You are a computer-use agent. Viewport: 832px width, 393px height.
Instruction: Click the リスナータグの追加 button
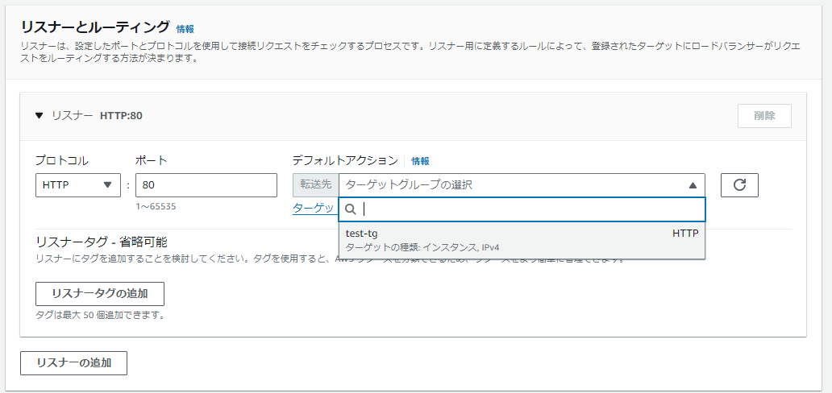[100, 294]
